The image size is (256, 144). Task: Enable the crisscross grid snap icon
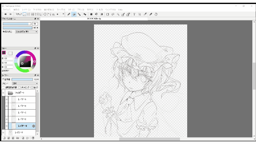point(32,14)
